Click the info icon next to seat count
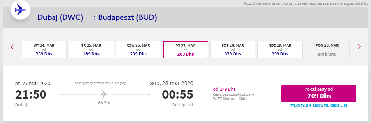Viewport: 371px width, 123px height. 346,105
